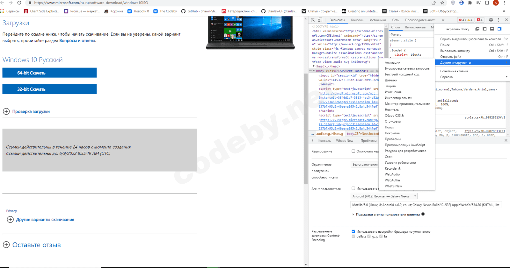
Task: Click the Privacy link
Action: (x=11, y=211)
